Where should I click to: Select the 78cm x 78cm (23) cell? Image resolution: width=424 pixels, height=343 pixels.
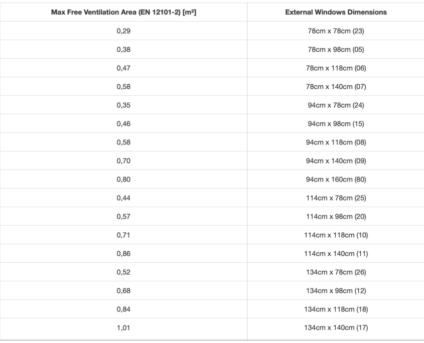pos(336,31)
